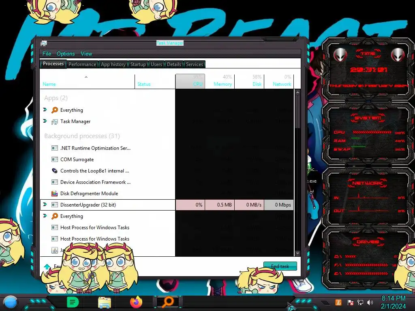The width and height of the screenshot is (415, 311).
Task: Select the Disk Defragmenter Module row
Action: (167, 194)
